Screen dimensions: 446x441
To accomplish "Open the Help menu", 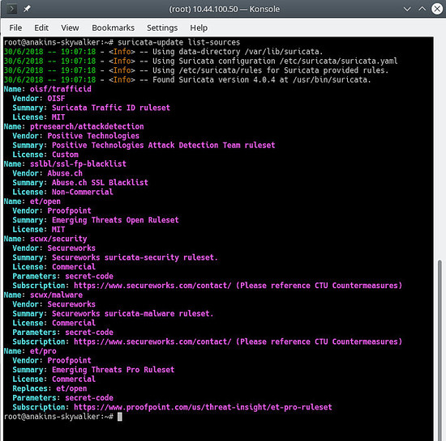I will pos(199,28).
